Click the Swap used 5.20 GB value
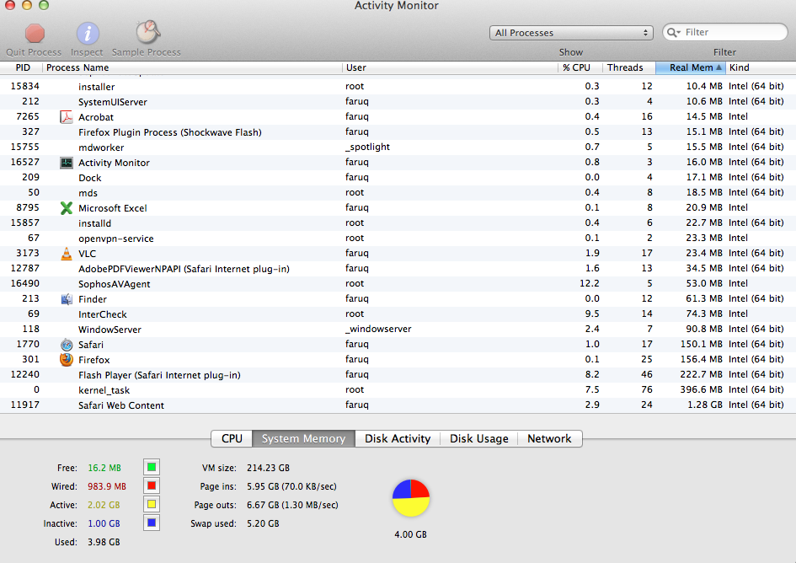 (x=263, y=523)
